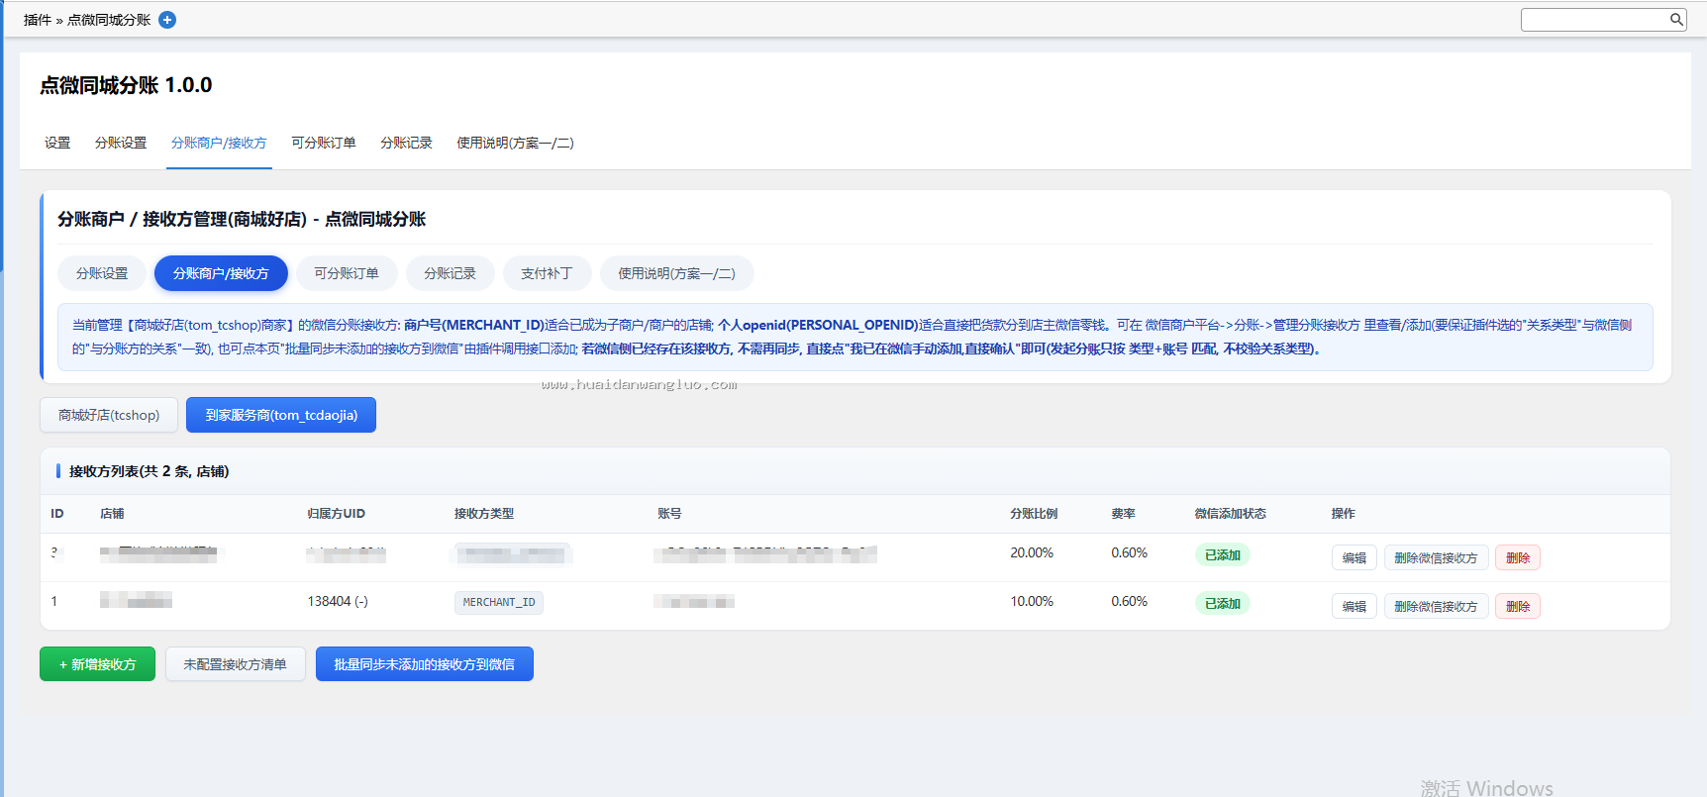Open the 分账记录 top tab
This screenshot has height=797, width=1707.
click(x=407, y=143)
